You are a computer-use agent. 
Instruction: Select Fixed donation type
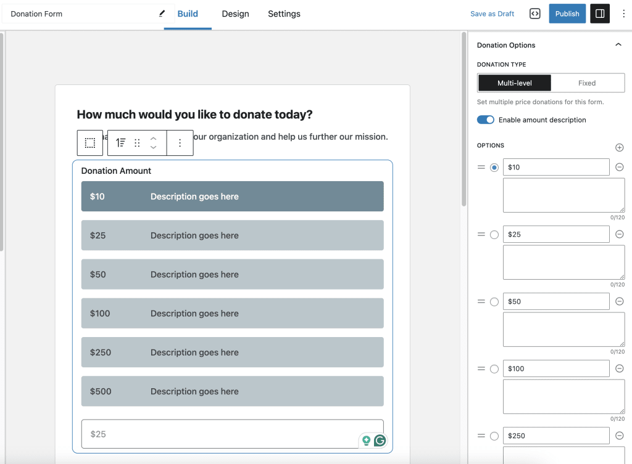(x=587, y=83)
